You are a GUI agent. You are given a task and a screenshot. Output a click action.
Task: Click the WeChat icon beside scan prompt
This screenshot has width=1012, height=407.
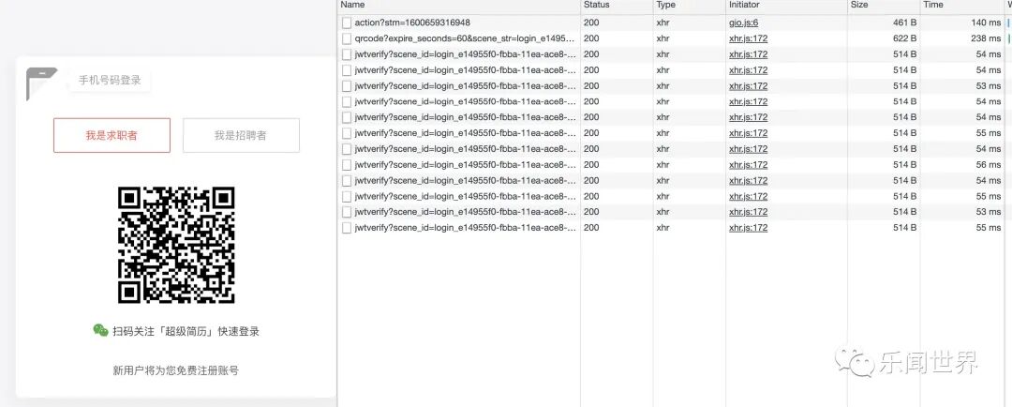coord(100,331)
